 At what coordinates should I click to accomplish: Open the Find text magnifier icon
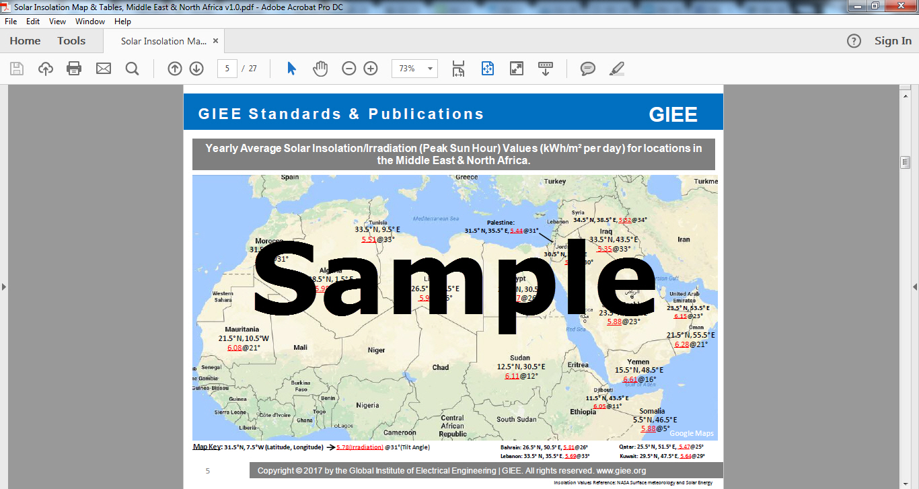coord(132,68)
